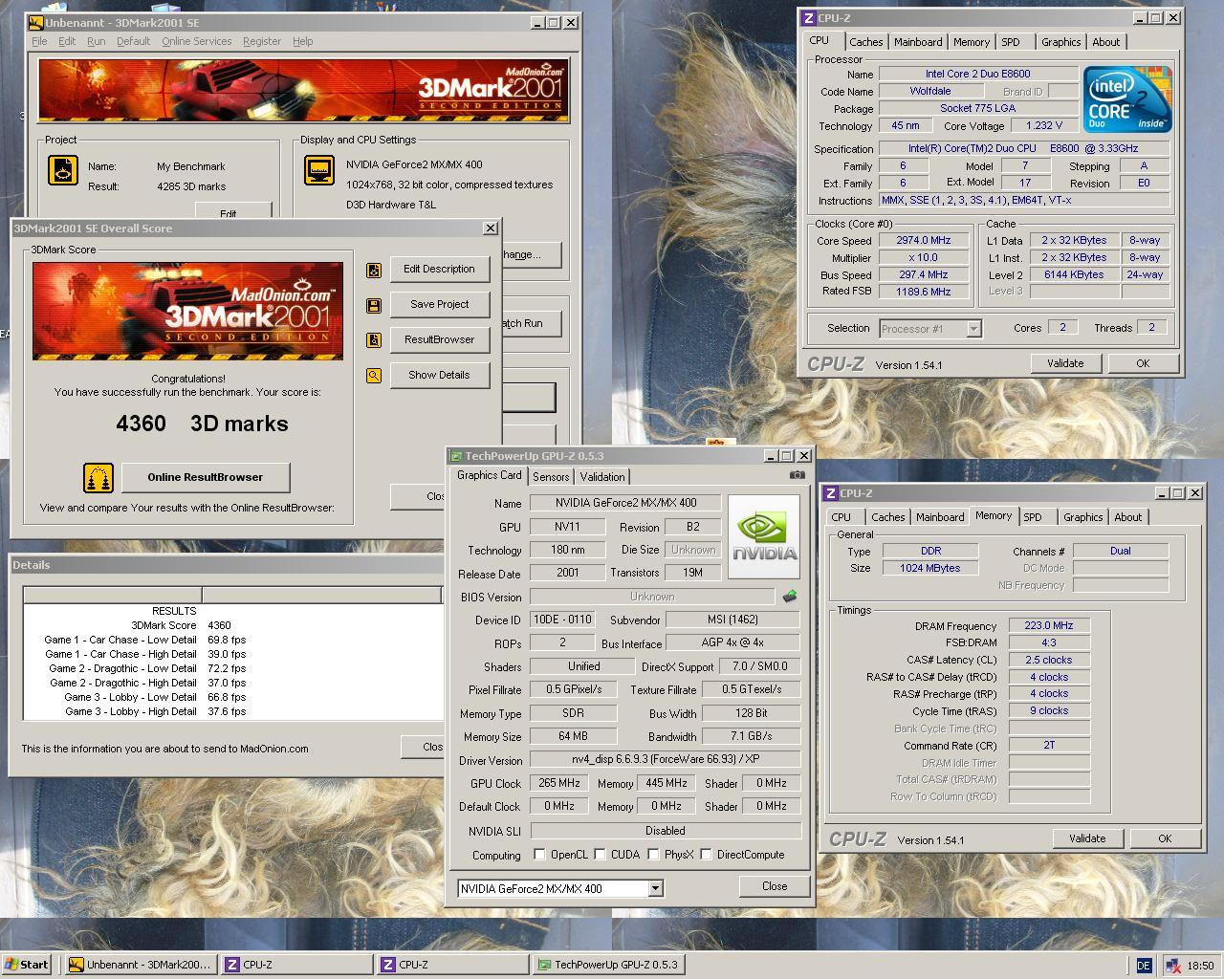Click the GPU-Z title bar icon
The image size is (1224, 979).
(457, 456)
